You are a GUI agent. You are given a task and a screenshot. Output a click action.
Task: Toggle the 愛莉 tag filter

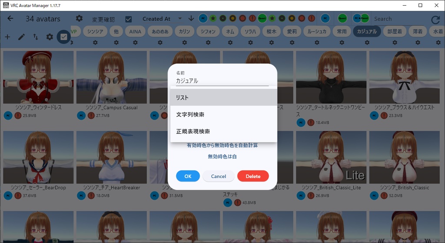292,31
